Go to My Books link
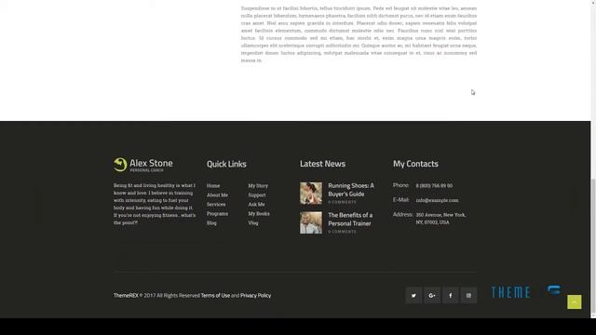This screenshot has width=596, height=335. pyautogui.click(x=259, y=213)
